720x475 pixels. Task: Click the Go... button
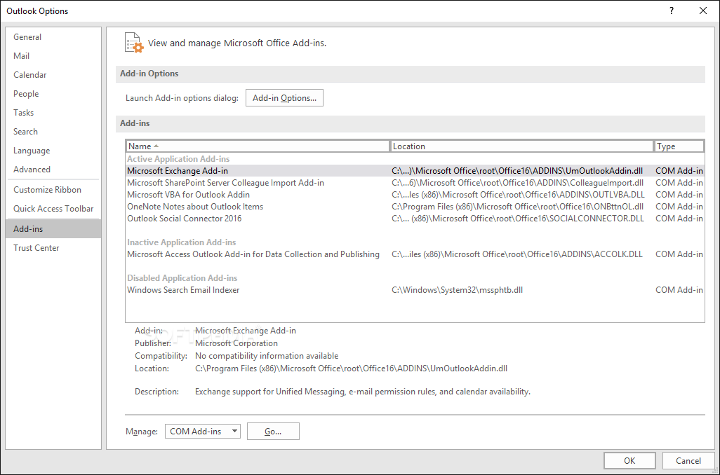tap(273, 431)
